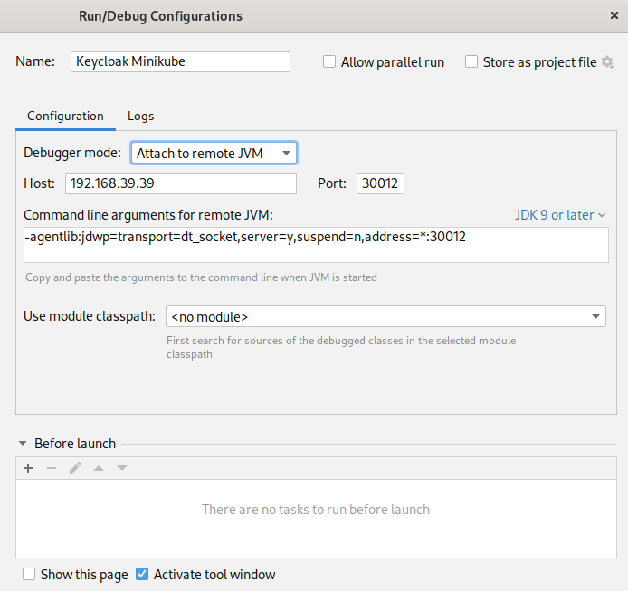Click the Port field showing 30012
This screenshot has height=591, width=628.
click(380, 183)
